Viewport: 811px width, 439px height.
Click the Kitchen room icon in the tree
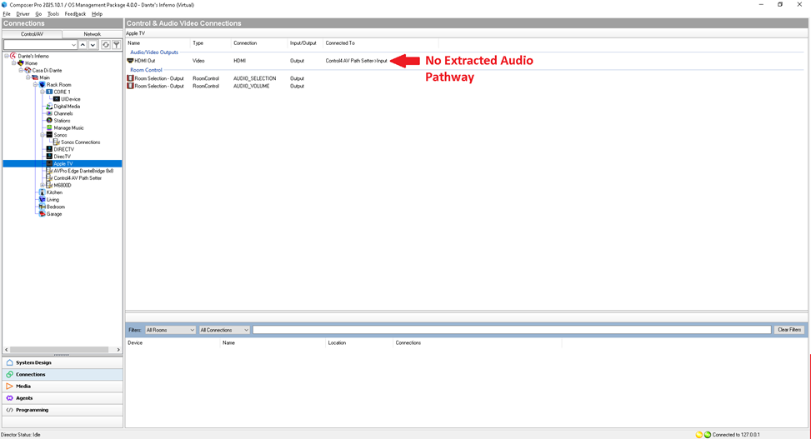[x=42, y=192]
